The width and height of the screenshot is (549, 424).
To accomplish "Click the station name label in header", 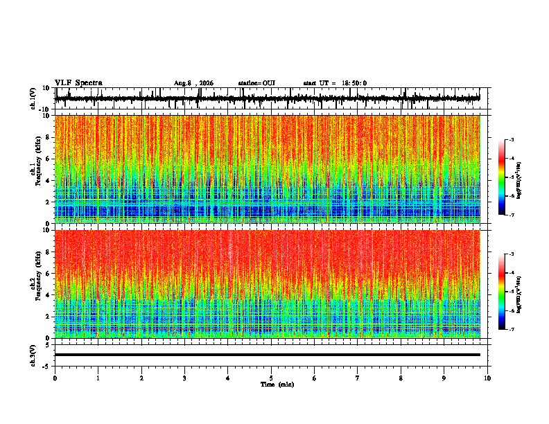I will pyautogui.click(x=256, y=83).
